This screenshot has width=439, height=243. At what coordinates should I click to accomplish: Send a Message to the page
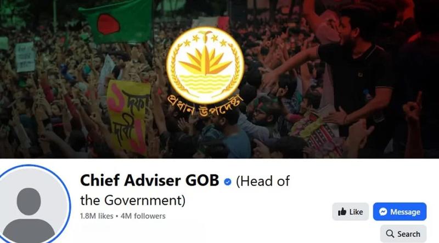coord(399,212)
